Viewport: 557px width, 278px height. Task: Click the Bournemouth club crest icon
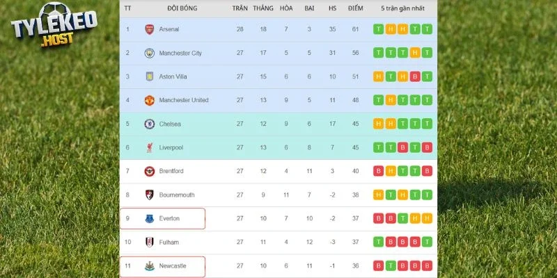coord(149,195)
